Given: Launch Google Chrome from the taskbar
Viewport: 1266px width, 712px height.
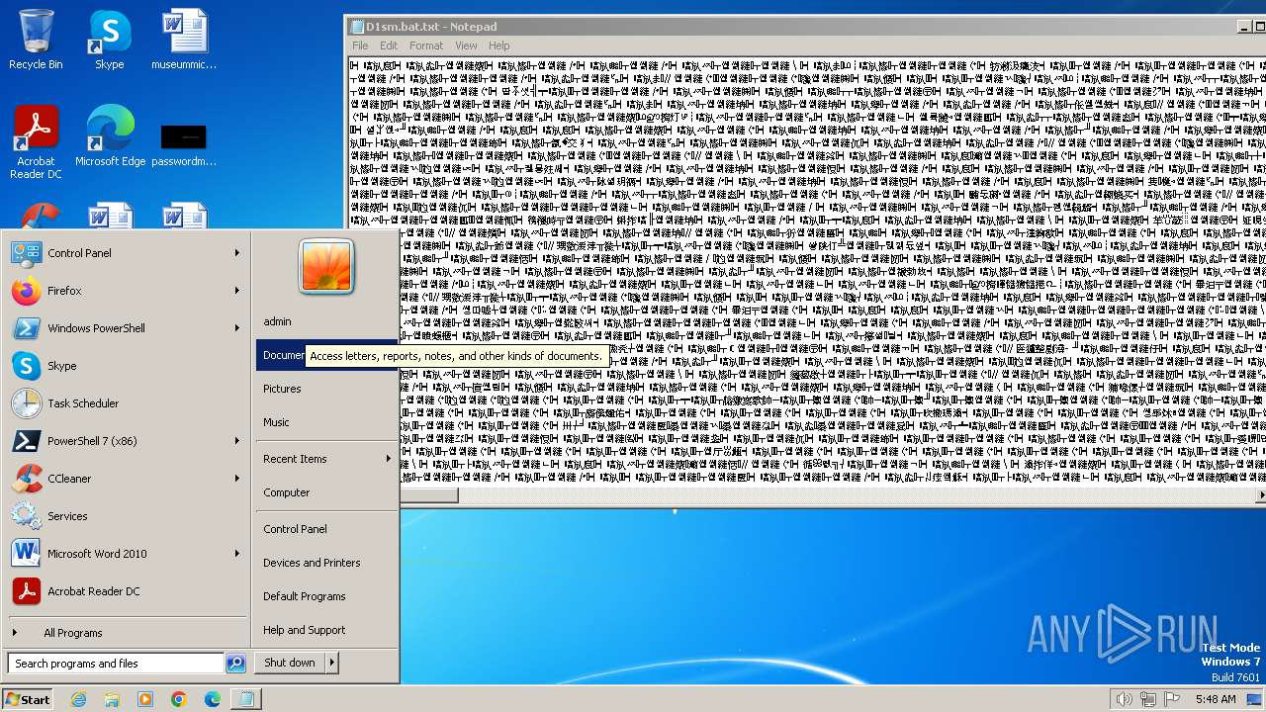Looking at the screenshot, I should point(179,699).
